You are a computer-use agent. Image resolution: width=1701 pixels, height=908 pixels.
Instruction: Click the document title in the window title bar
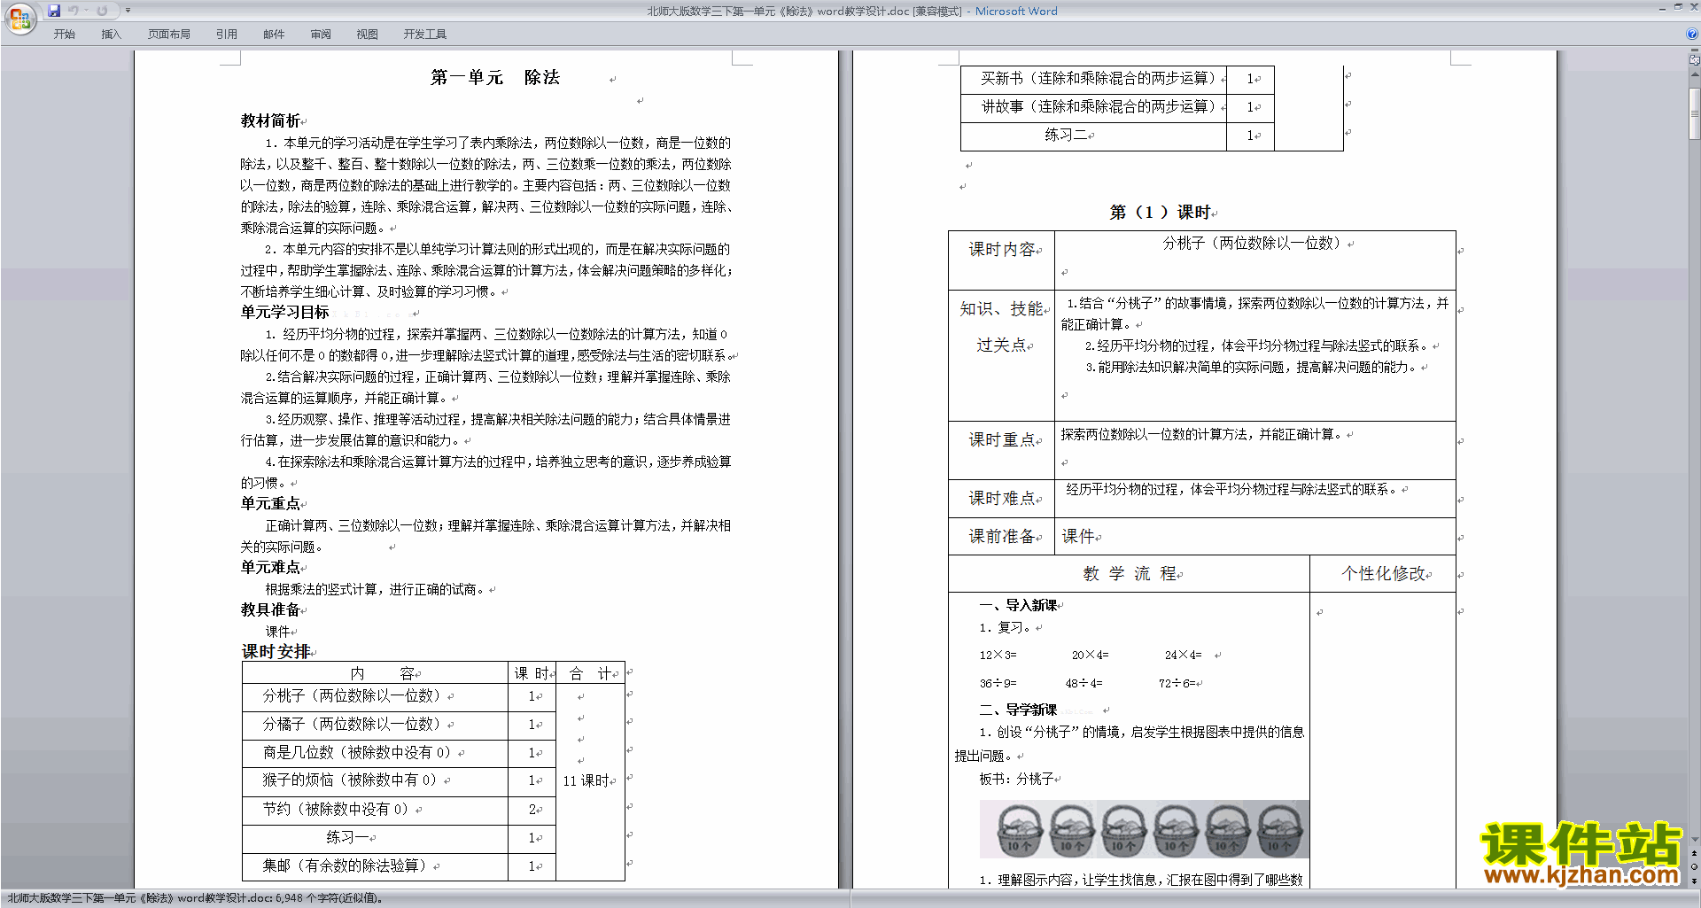851,11
